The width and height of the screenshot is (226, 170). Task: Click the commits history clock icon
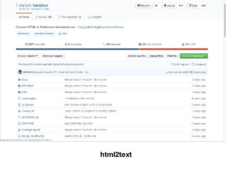click(26, 44)
